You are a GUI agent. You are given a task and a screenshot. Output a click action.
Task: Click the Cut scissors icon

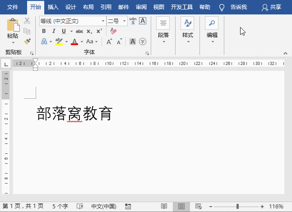pos(27,21)
